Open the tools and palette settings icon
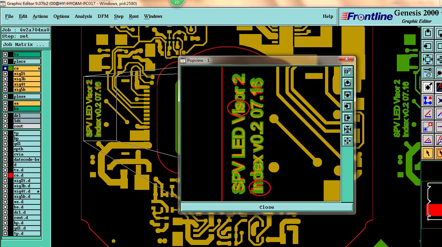442x247 pixels. tap(428, 72)
